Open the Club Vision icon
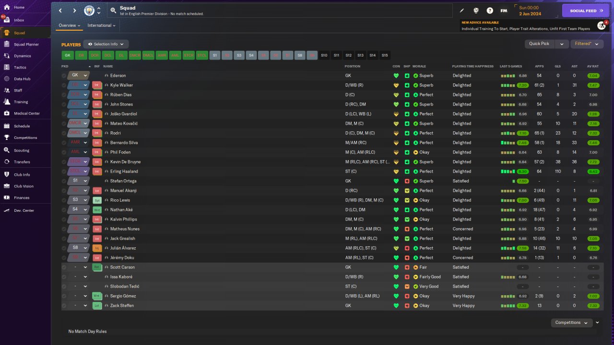 coord(7,186)
